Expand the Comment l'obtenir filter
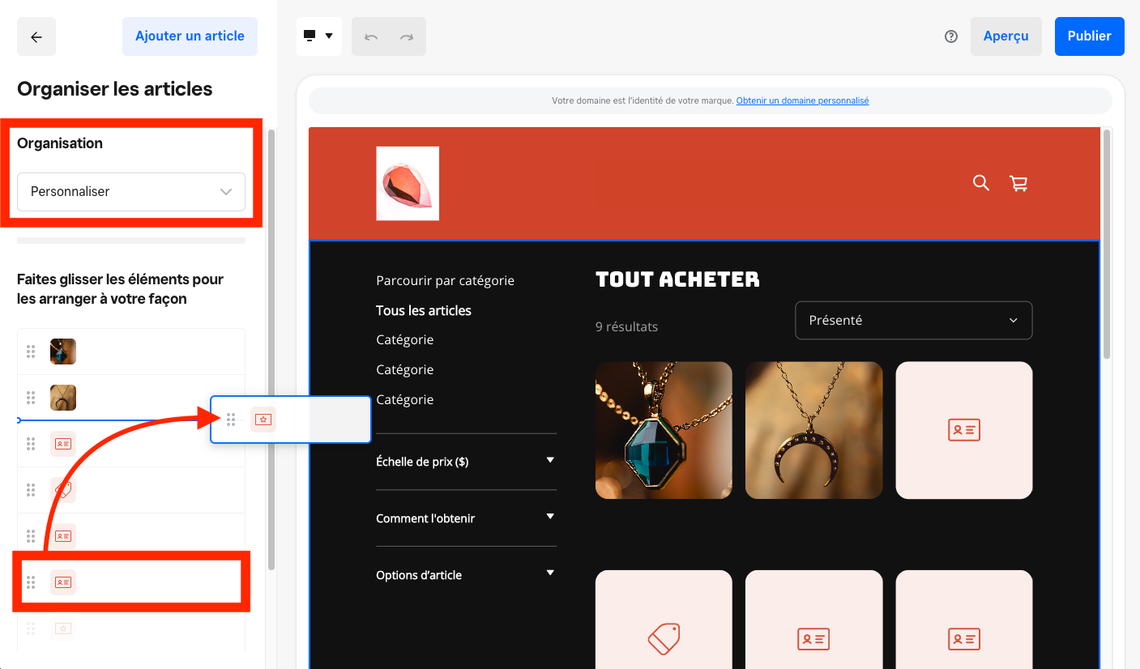The height and width of the screenshot is (669, 1140). pyautogui.click(x=466, y=518)
